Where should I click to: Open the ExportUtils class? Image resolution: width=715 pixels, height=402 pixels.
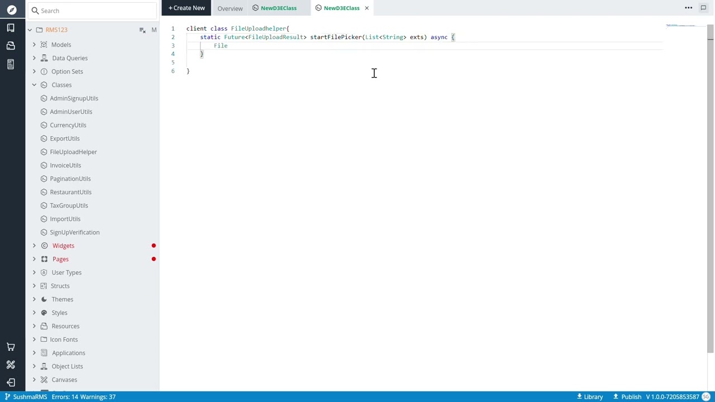tap(65, 138)
